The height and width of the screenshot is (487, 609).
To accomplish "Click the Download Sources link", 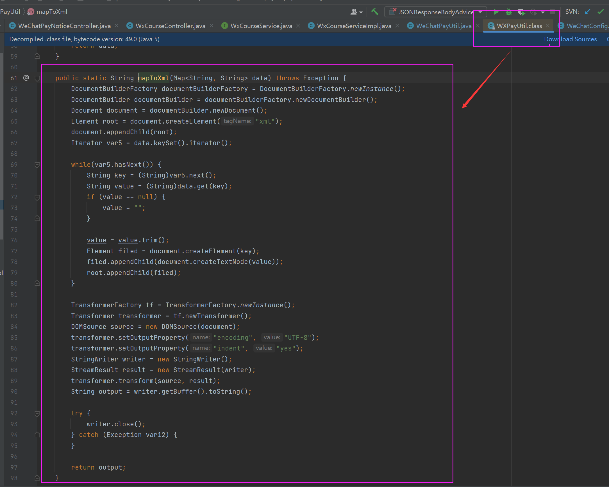I will (570, 39).
